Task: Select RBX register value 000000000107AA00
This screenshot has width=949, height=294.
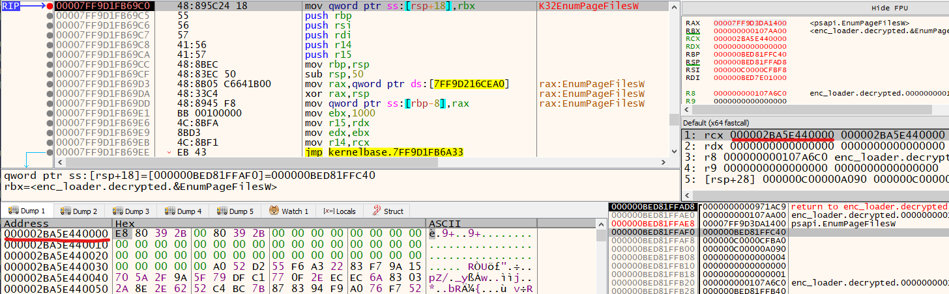Action: [750, 30]
